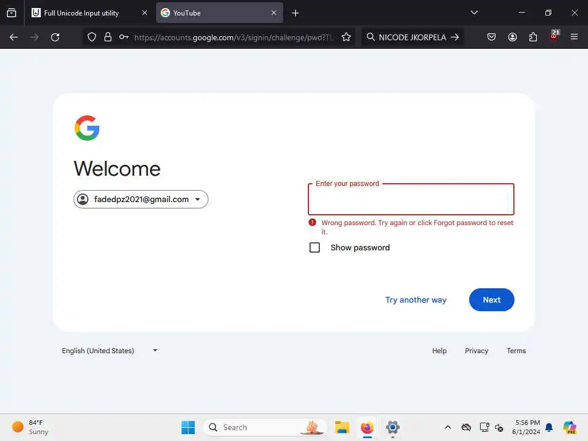This screenshot has height=441, width=588.
Task: List all tabs with the chevron
Action: (x=474, y=13)
